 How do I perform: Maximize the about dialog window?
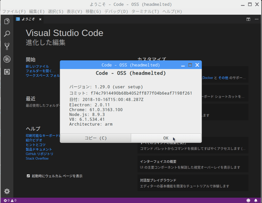[x=190, y=65]
